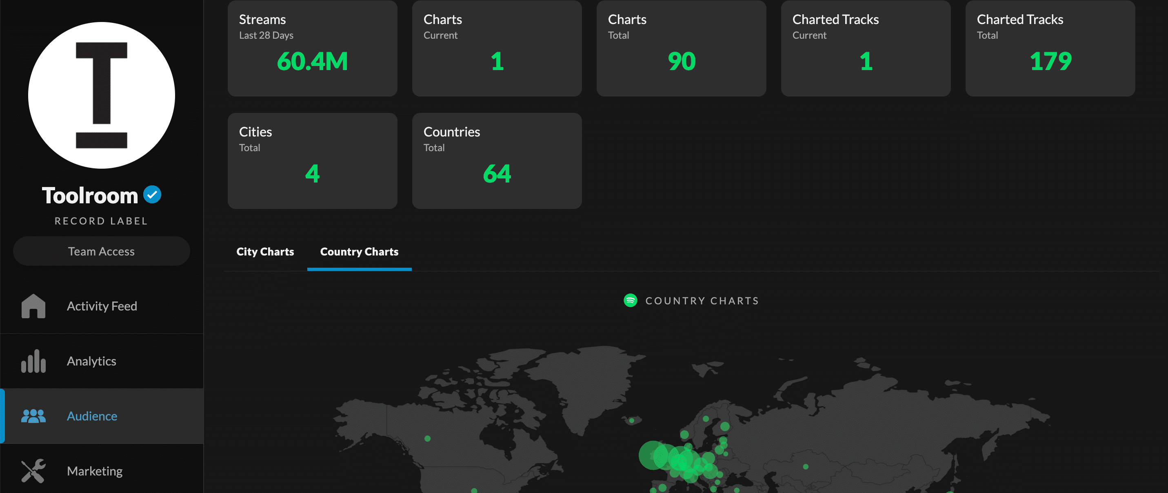Open Marketing via the tools icon
This screenshot has height=493, width=1168.
pyautogui.click(x=33, y=471)
